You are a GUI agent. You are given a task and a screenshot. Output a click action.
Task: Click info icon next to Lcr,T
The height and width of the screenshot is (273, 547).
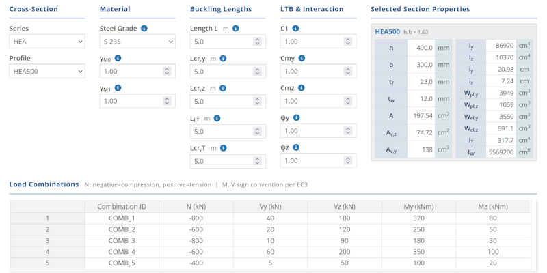pyautogui.click(x=232, y=148)
